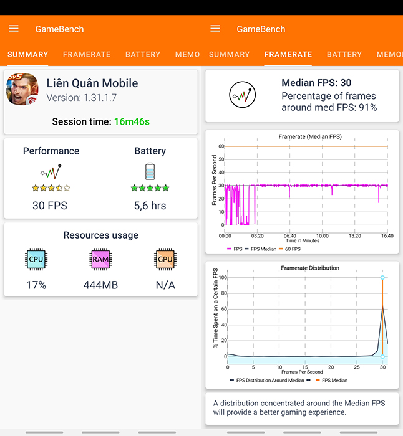Switch to the left FRAMERATE tab
The image size is (403, 436).
87,55
